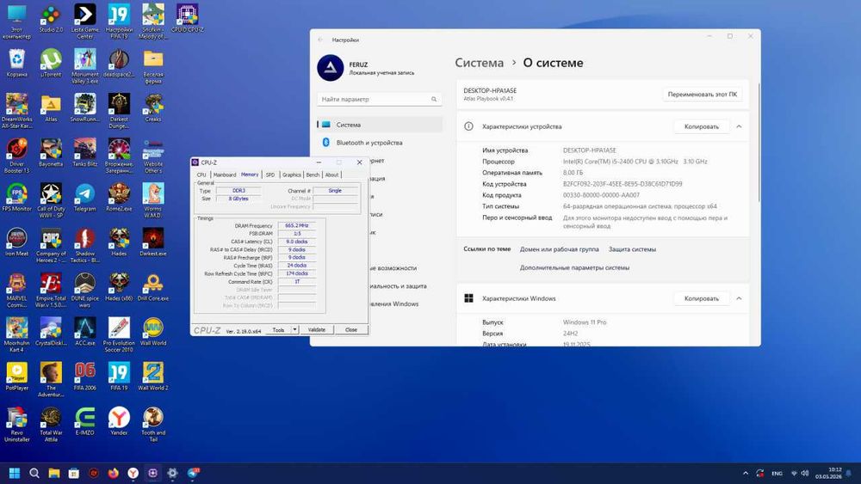Screen dimensions: 861x484
Task: Click the Система breadcrumb in Settings header
Action: tap(479, 63)
